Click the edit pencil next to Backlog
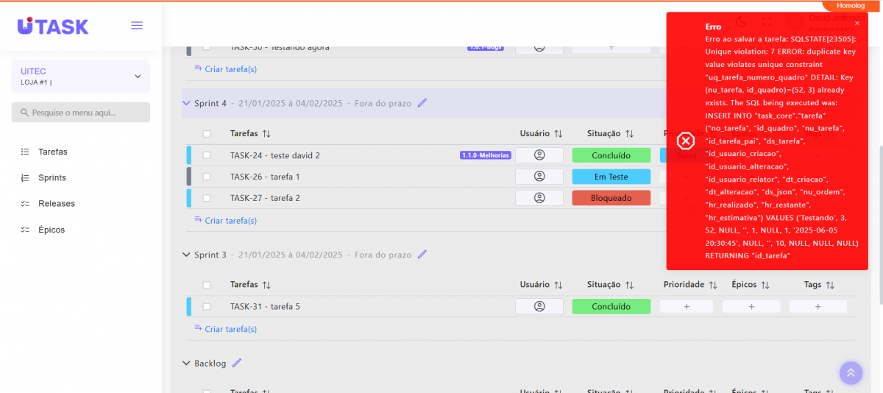The height and width of the screenshot is (393, 883). coord(237,363)
